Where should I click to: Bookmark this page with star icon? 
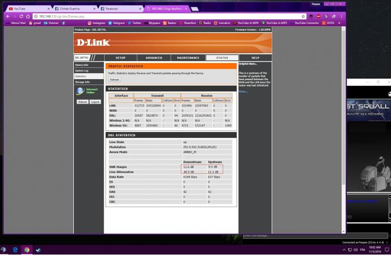303,16
